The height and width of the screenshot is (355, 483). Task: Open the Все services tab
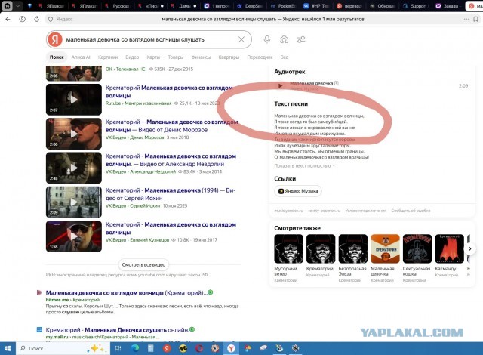pyautogui.click(x=285, y=57)
